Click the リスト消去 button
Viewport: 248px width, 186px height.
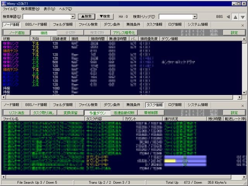pos(17,113)
